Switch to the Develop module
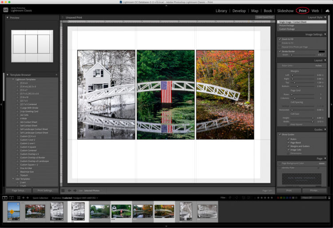 239,11
